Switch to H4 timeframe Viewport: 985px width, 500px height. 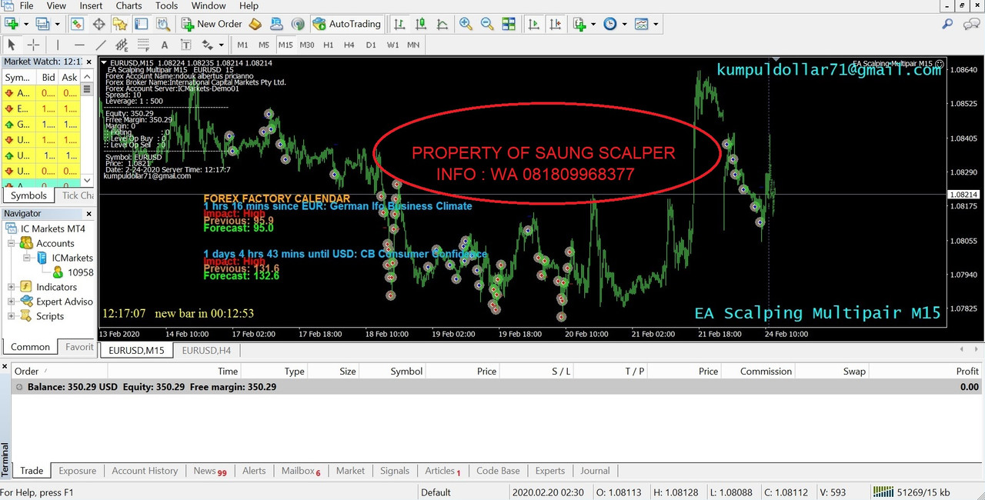pos(349,45)
